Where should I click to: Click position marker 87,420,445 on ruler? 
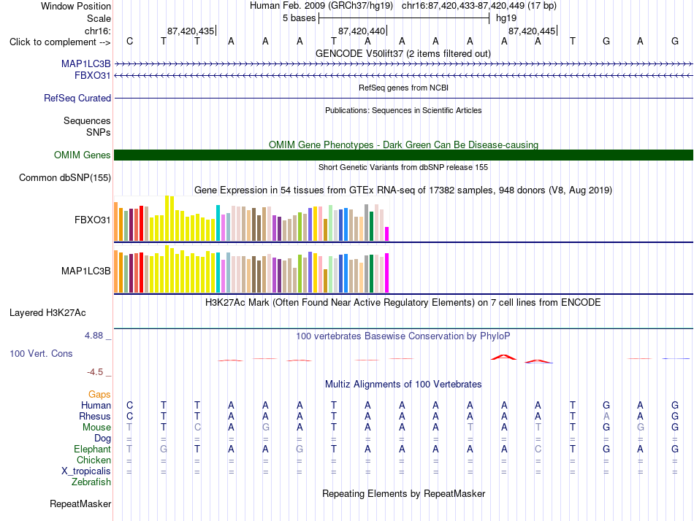point(533,31)
